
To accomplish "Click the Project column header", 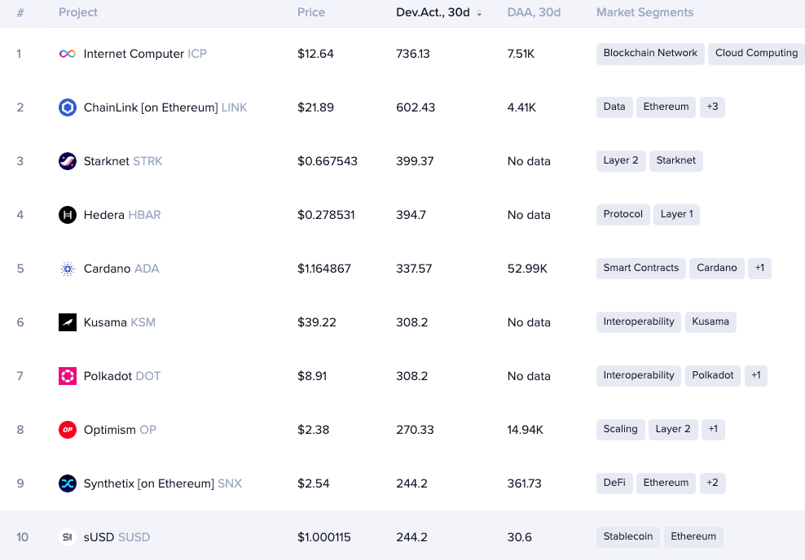I will click(x=78, y=12).
